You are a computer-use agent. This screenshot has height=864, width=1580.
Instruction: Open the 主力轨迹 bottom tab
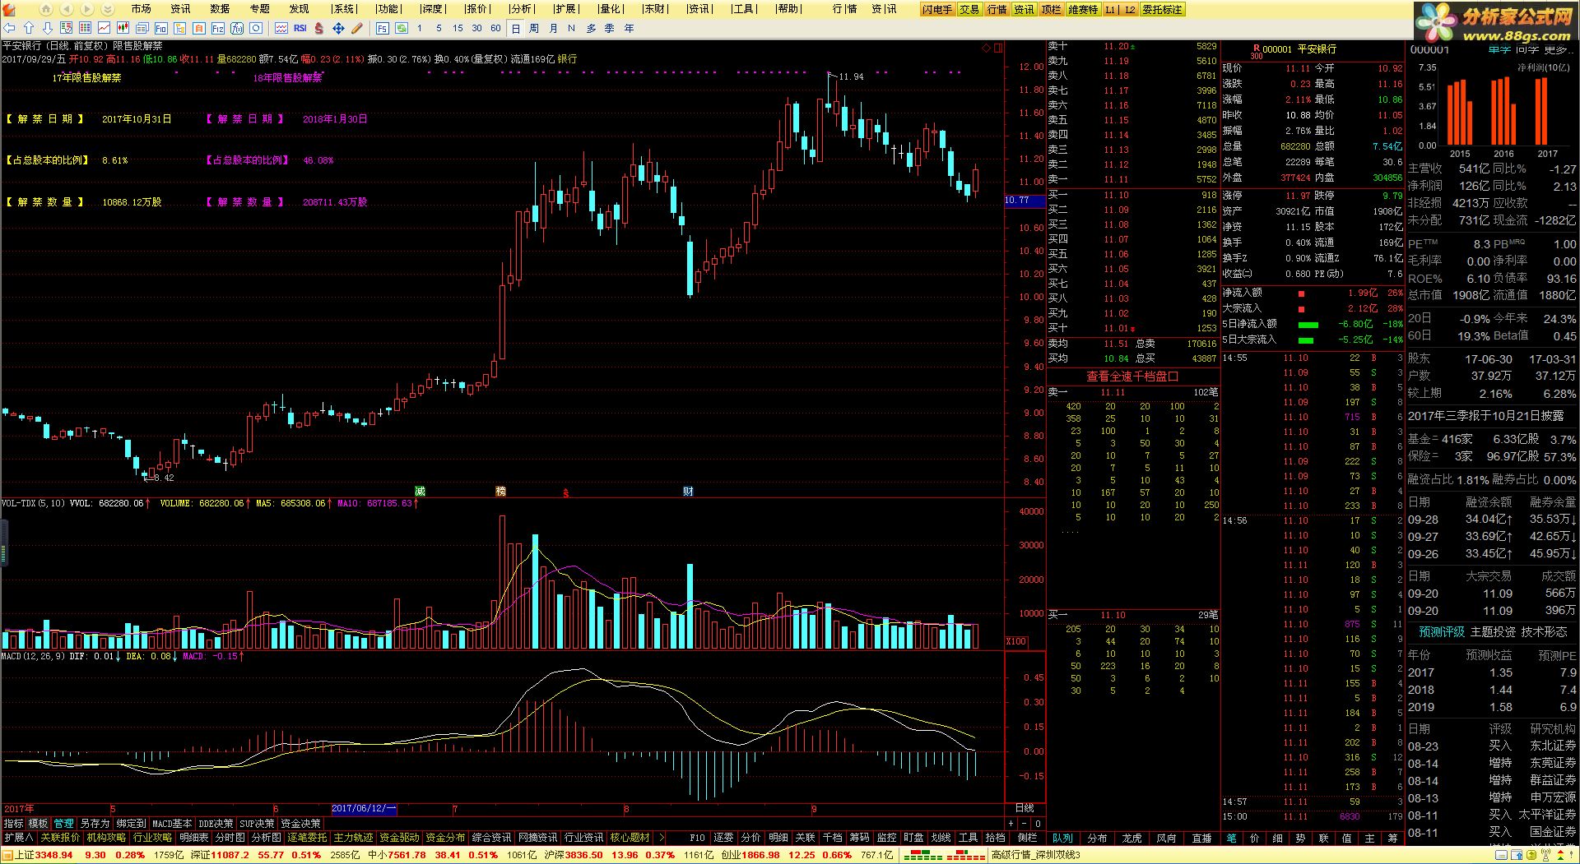353,838
